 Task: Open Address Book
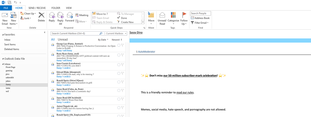point(200,18)
